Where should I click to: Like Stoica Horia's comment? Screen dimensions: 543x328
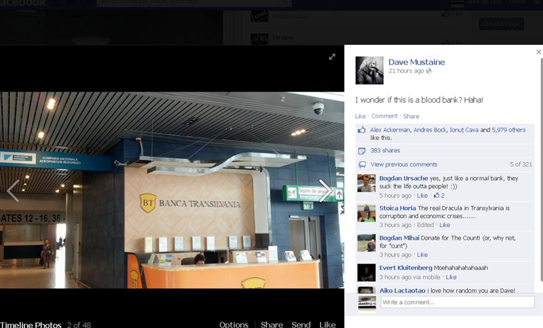(x=445, y=225)
